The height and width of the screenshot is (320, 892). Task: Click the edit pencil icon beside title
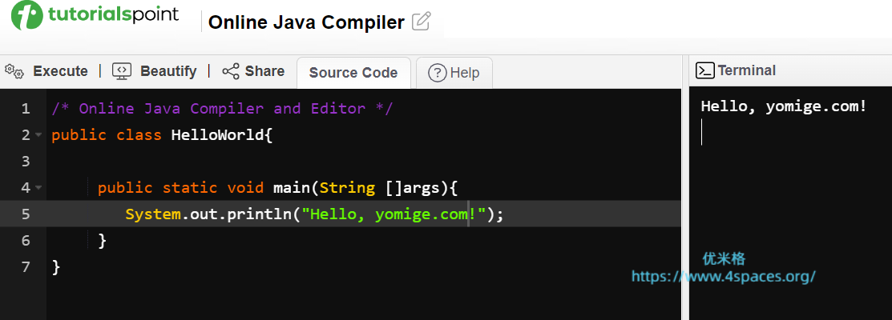421,22
